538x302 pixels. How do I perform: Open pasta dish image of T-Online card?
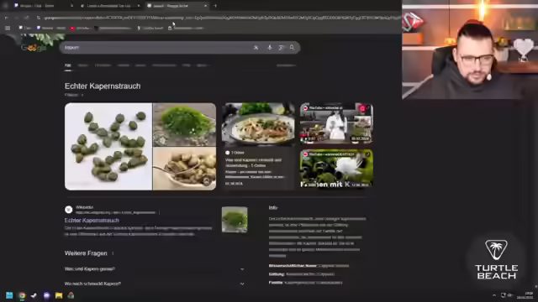click(258, 123)
